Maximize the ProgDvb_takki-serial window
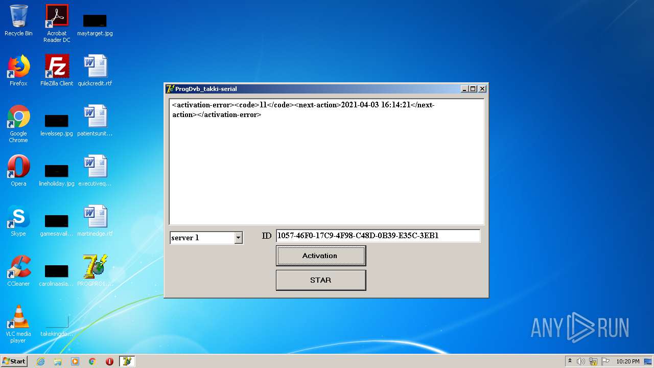The width and height of the screenshot is (654, 368). [x=473, y=89]
